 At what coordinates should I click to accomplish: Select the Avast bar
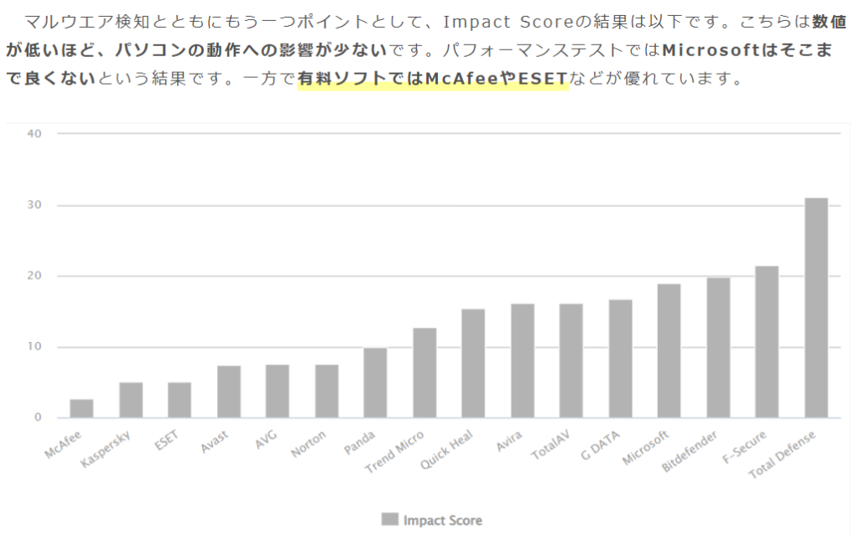(x=229, y=392)
